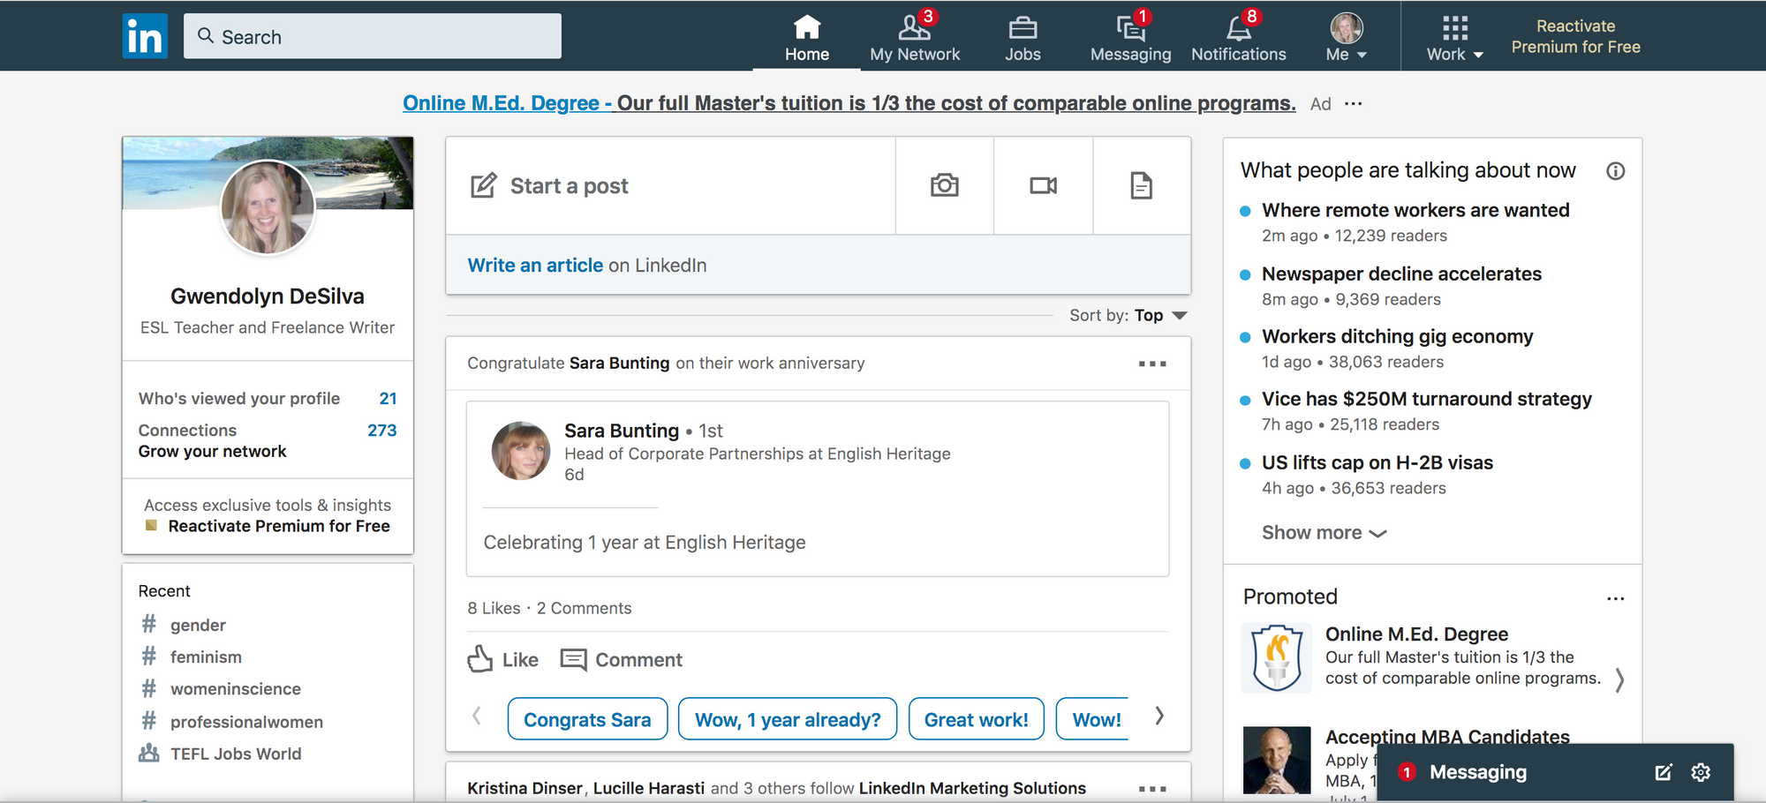View Who's viewed your profile
The height and width of the screenshot is (803, 1766).
(x=268, y=398)
